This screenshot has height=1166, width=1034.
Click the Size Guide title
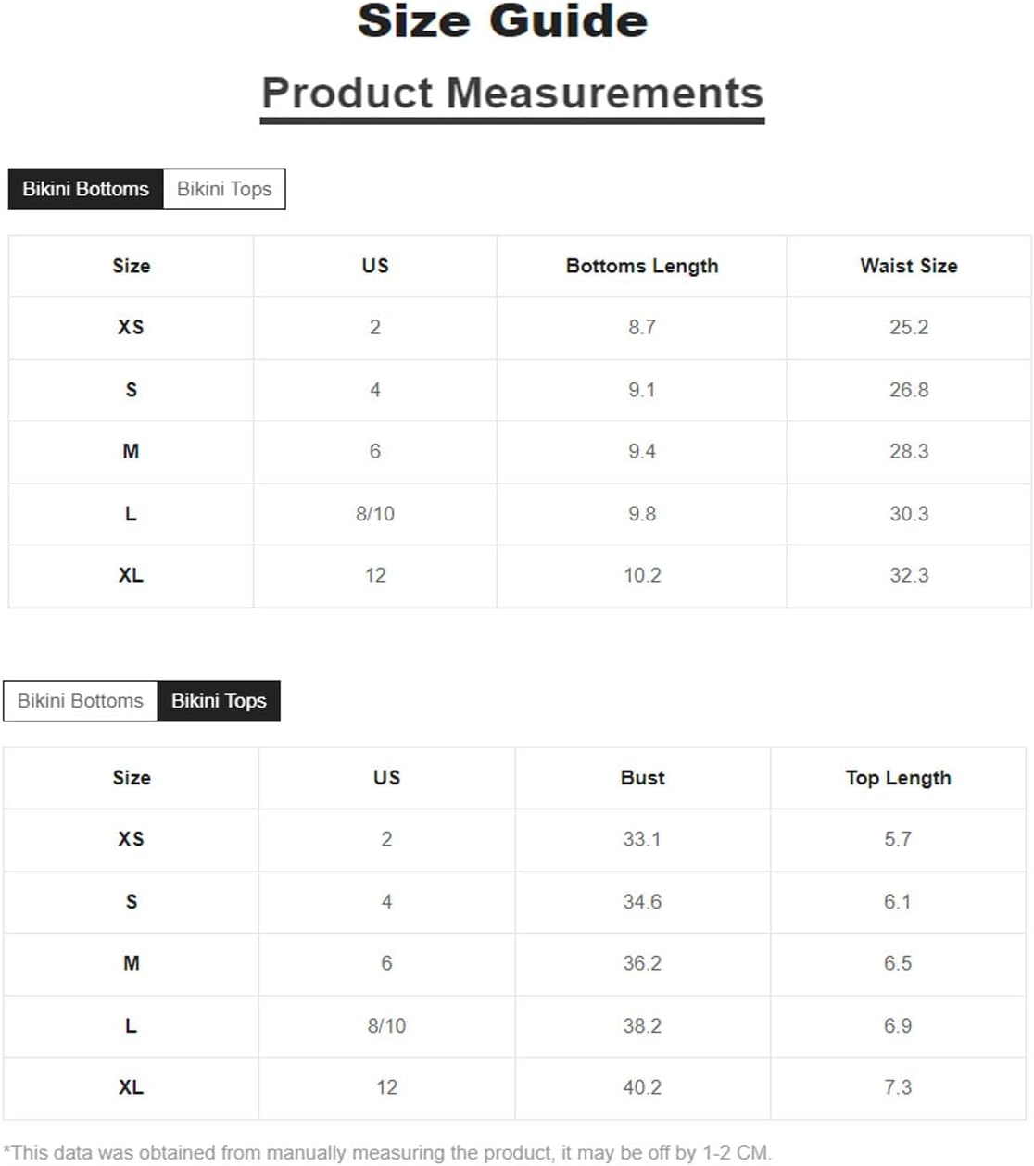503,20
